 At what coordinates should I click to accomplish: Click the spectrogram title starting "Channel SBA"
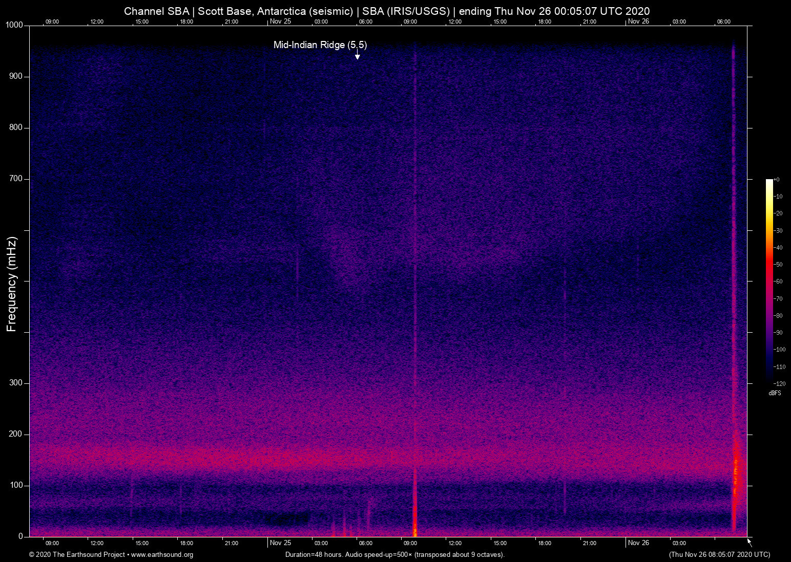click(387, 11)
